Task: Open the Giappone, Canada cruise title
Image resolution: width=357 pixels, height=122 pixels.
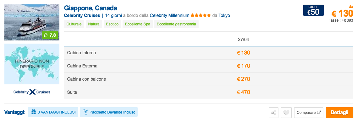Action: coord(91,8)
